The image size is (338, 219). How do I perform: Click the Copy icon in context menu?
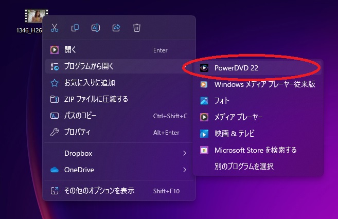(x=75, y=28)
